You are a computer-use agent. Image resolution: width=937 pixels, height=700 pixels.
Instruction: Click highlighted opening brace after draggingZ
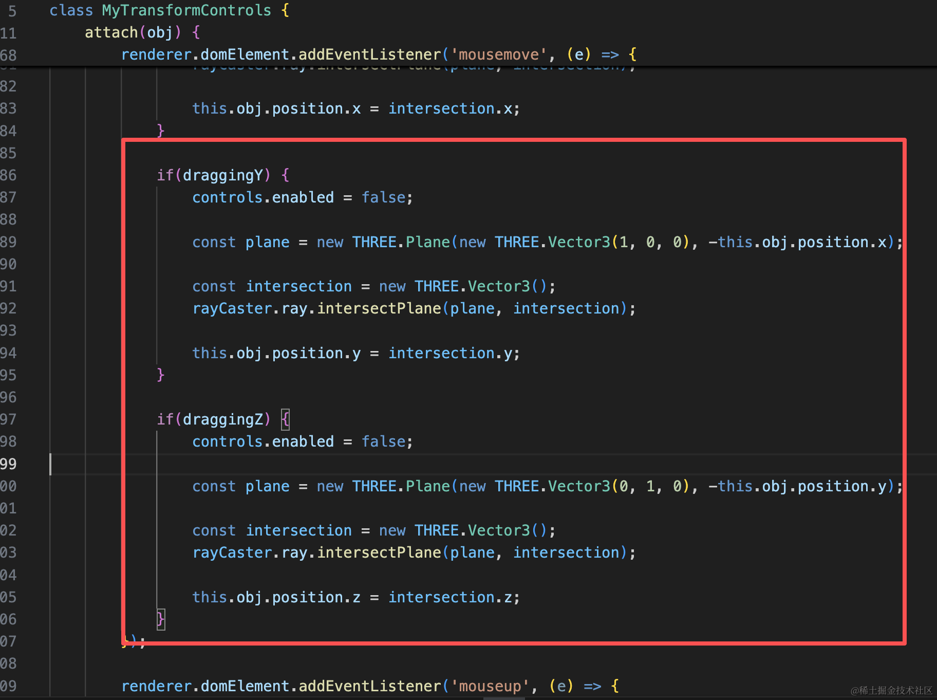286,419
